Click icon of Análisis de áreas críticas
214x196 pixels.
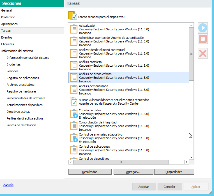(74, 77)
